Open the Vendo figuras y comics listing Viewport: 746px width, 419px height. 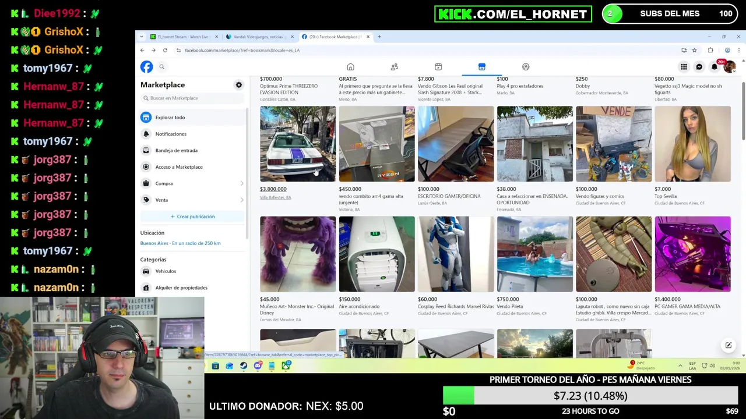click(614, 144)
